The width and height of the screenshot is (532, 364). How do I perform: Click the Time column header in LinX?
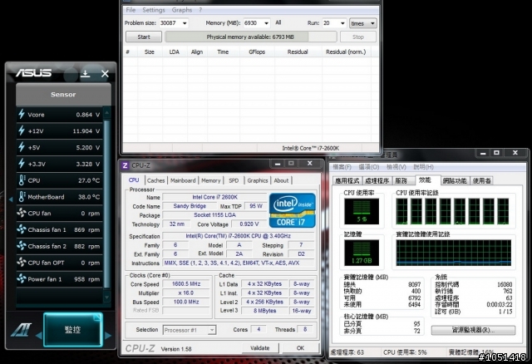click(x=223, y=52)
